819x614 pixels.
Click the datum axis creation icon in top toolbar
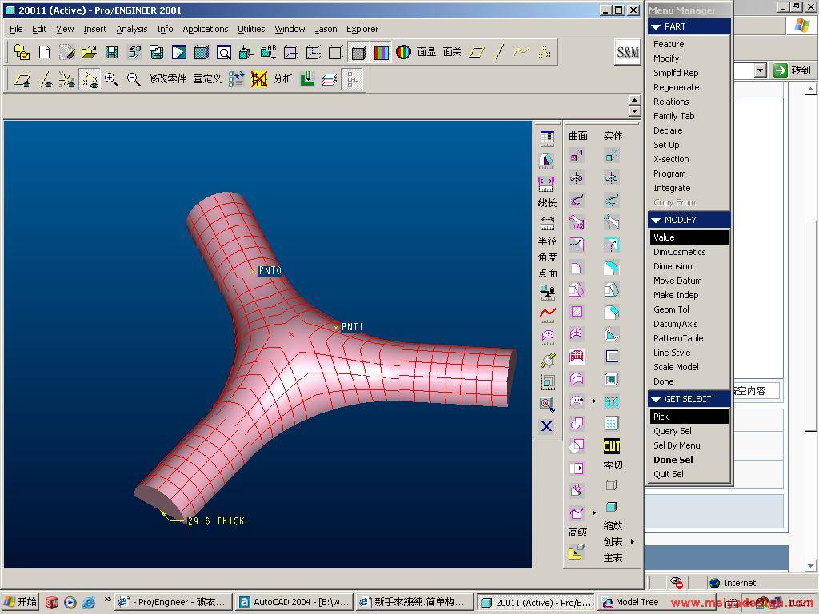click(499, 52)
